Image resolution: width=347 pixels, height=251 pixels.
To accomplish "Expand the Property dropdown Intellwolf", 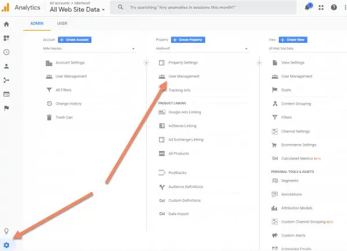I will point(202,49).
